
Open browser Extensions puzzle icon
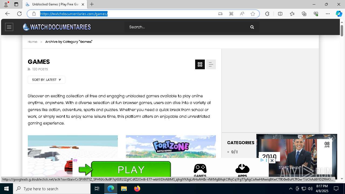click(x=267, y=14)
